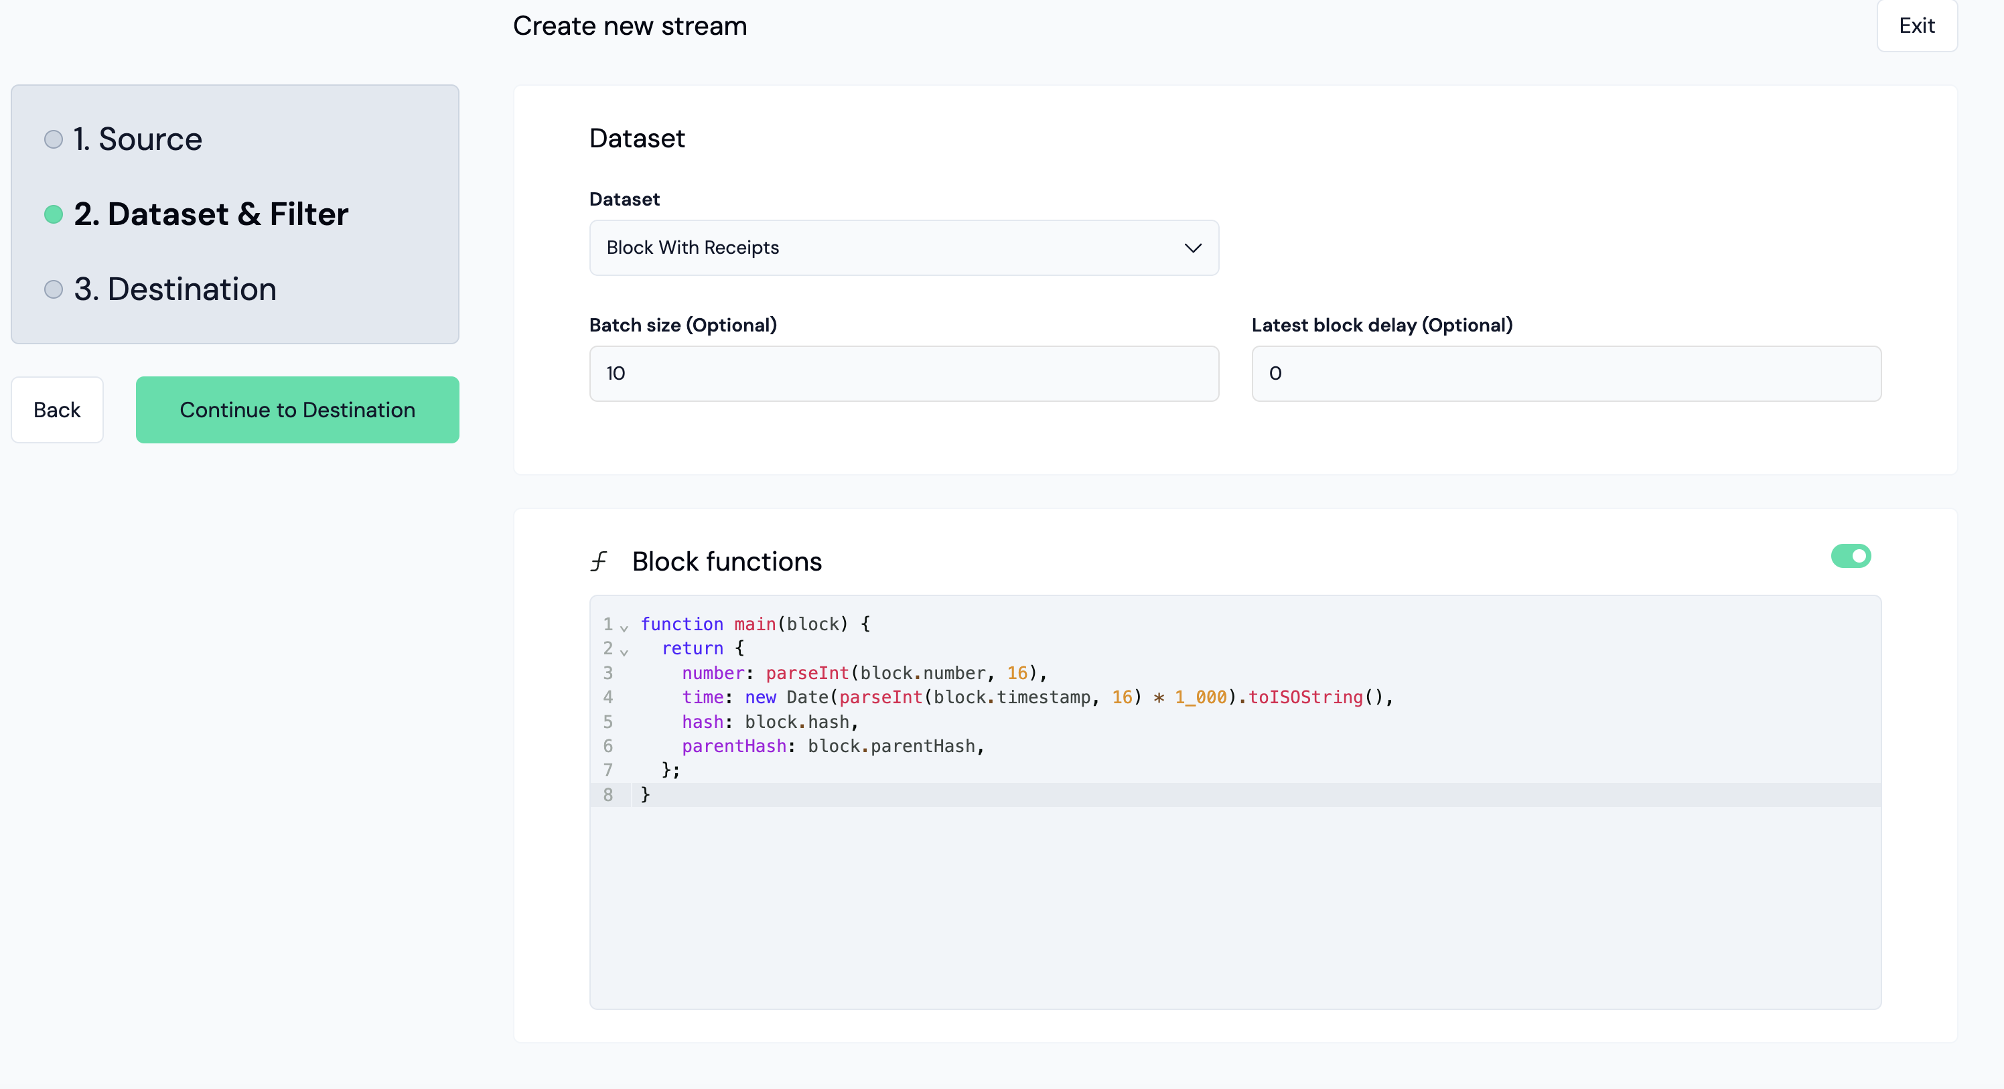Disable the Block functions toggle

click(x=1850, y=555)
